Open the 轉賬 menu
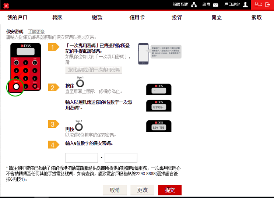Screen dimensions: 274x198 pyautogui.click(x=58, y=17)
